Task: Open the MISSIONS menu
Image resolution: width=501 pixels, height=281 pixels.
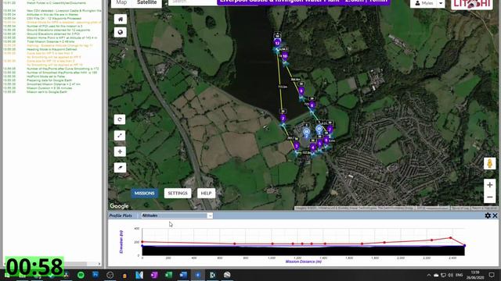Action: tap(144, 194)
